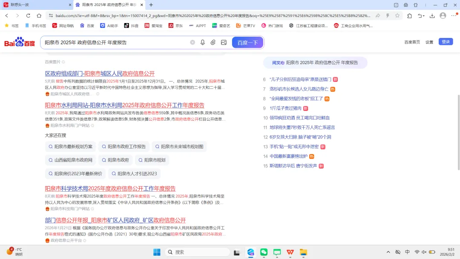This screenshot has height=259, width=460.
Task: Open image search camera icon
Action: tap(224, 42)
